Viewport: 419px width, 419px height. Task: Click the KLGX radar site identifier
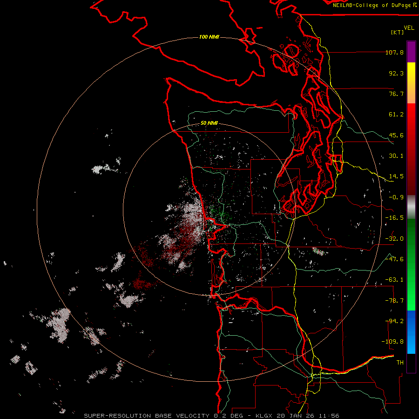264,416
